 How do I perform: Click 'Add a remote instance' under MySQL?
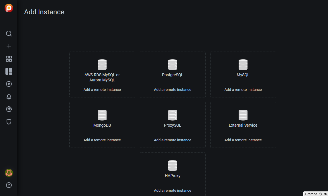click(243, 89)
